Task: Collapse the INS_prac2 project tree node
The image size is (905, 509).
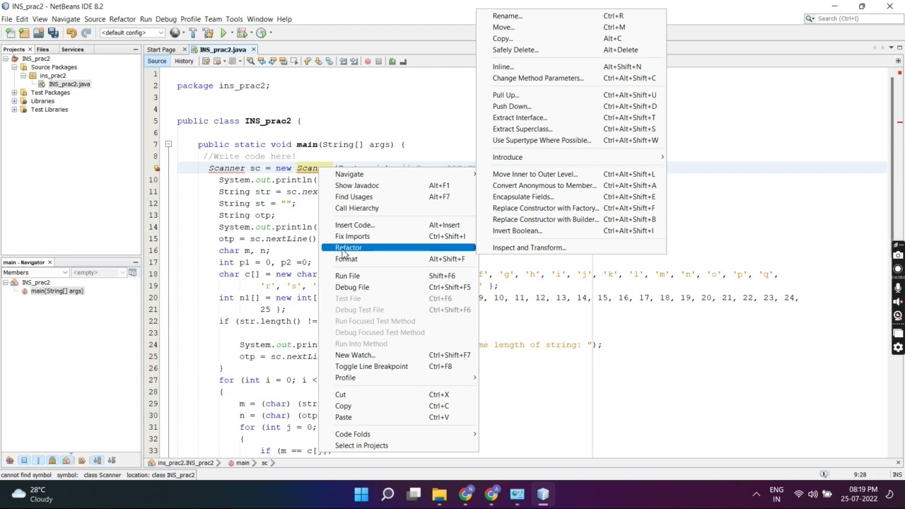Action: point(6,59)
